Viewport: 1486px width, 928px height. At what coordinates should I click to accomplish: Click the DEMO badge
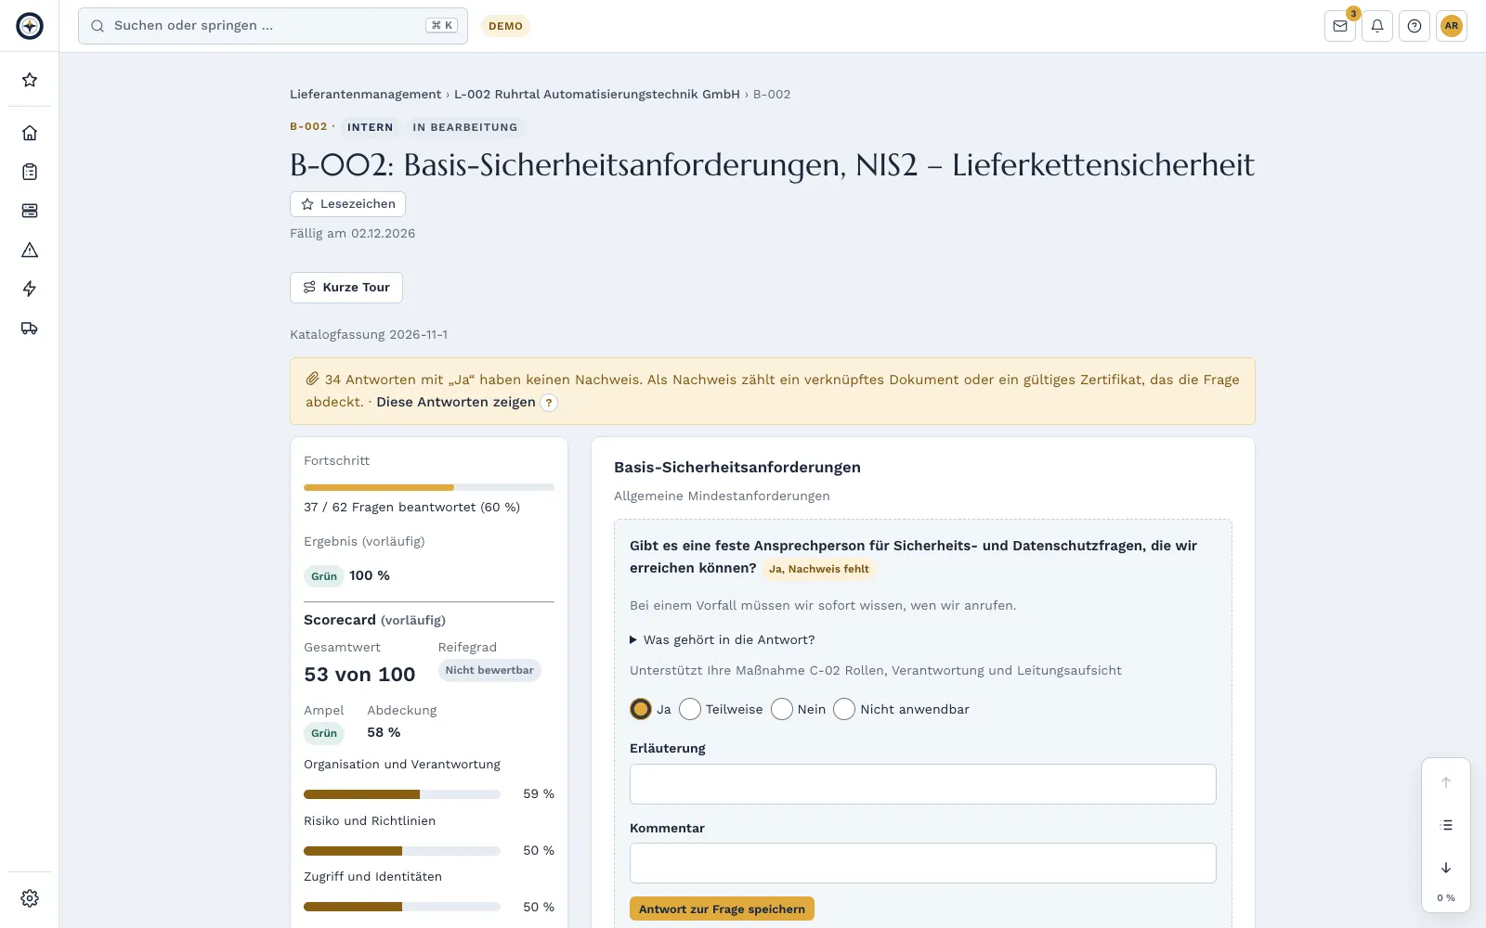coord(505,26)
